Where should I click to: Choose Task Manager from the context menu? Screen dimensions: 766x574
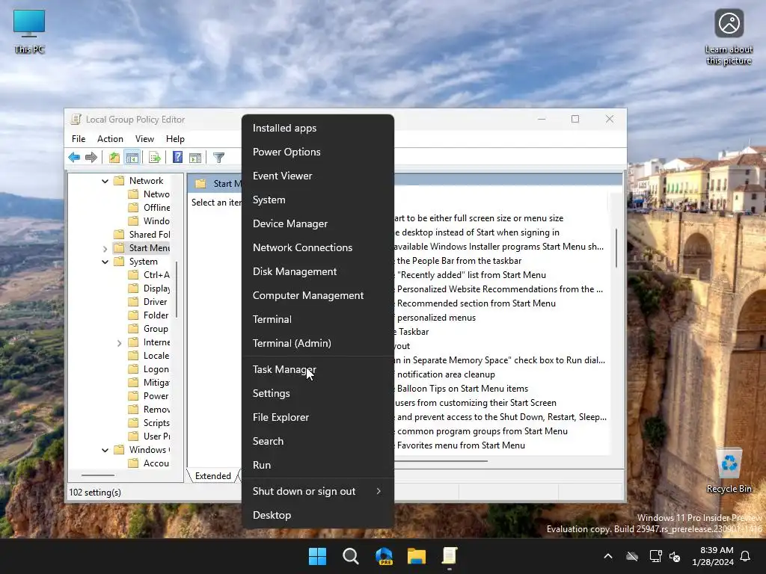tap(317, 369)
